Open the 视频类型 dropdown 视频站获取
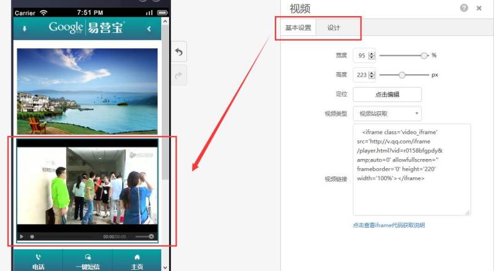 click(387, 113)
